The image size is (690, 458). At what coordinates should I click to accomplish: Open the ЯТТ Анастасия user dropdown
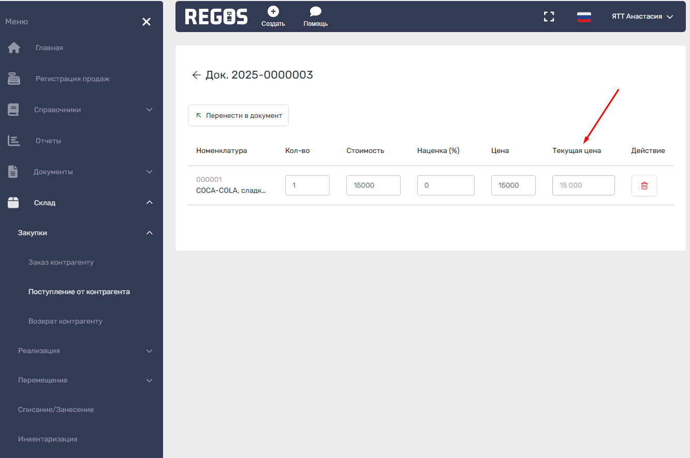[642, 17]
